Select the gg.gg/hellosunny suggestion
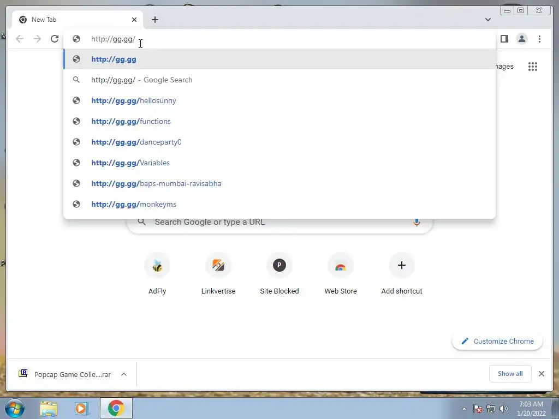 click(x=279, y=100)
